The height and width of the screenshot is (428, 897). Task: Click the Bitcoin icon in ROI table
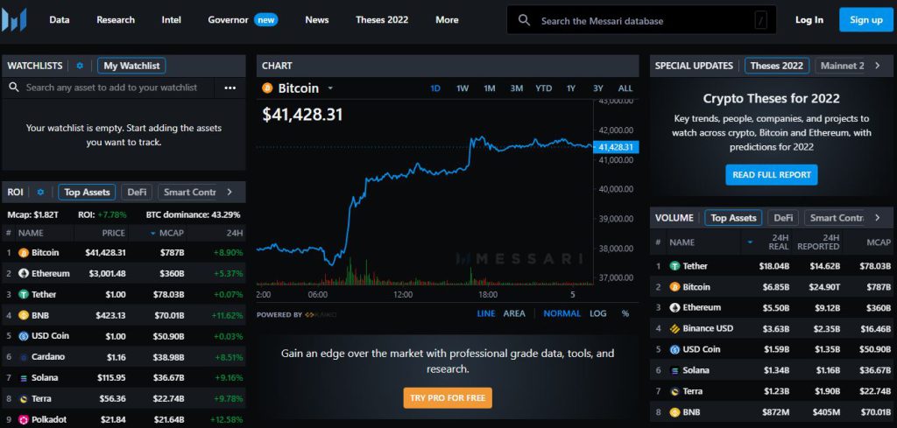pyautogui.click(x=24, y=253)
